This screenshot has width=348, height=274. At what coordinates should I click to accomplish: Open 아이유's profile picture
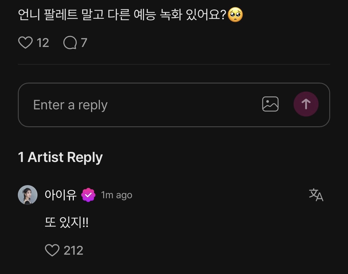[28, 195]
